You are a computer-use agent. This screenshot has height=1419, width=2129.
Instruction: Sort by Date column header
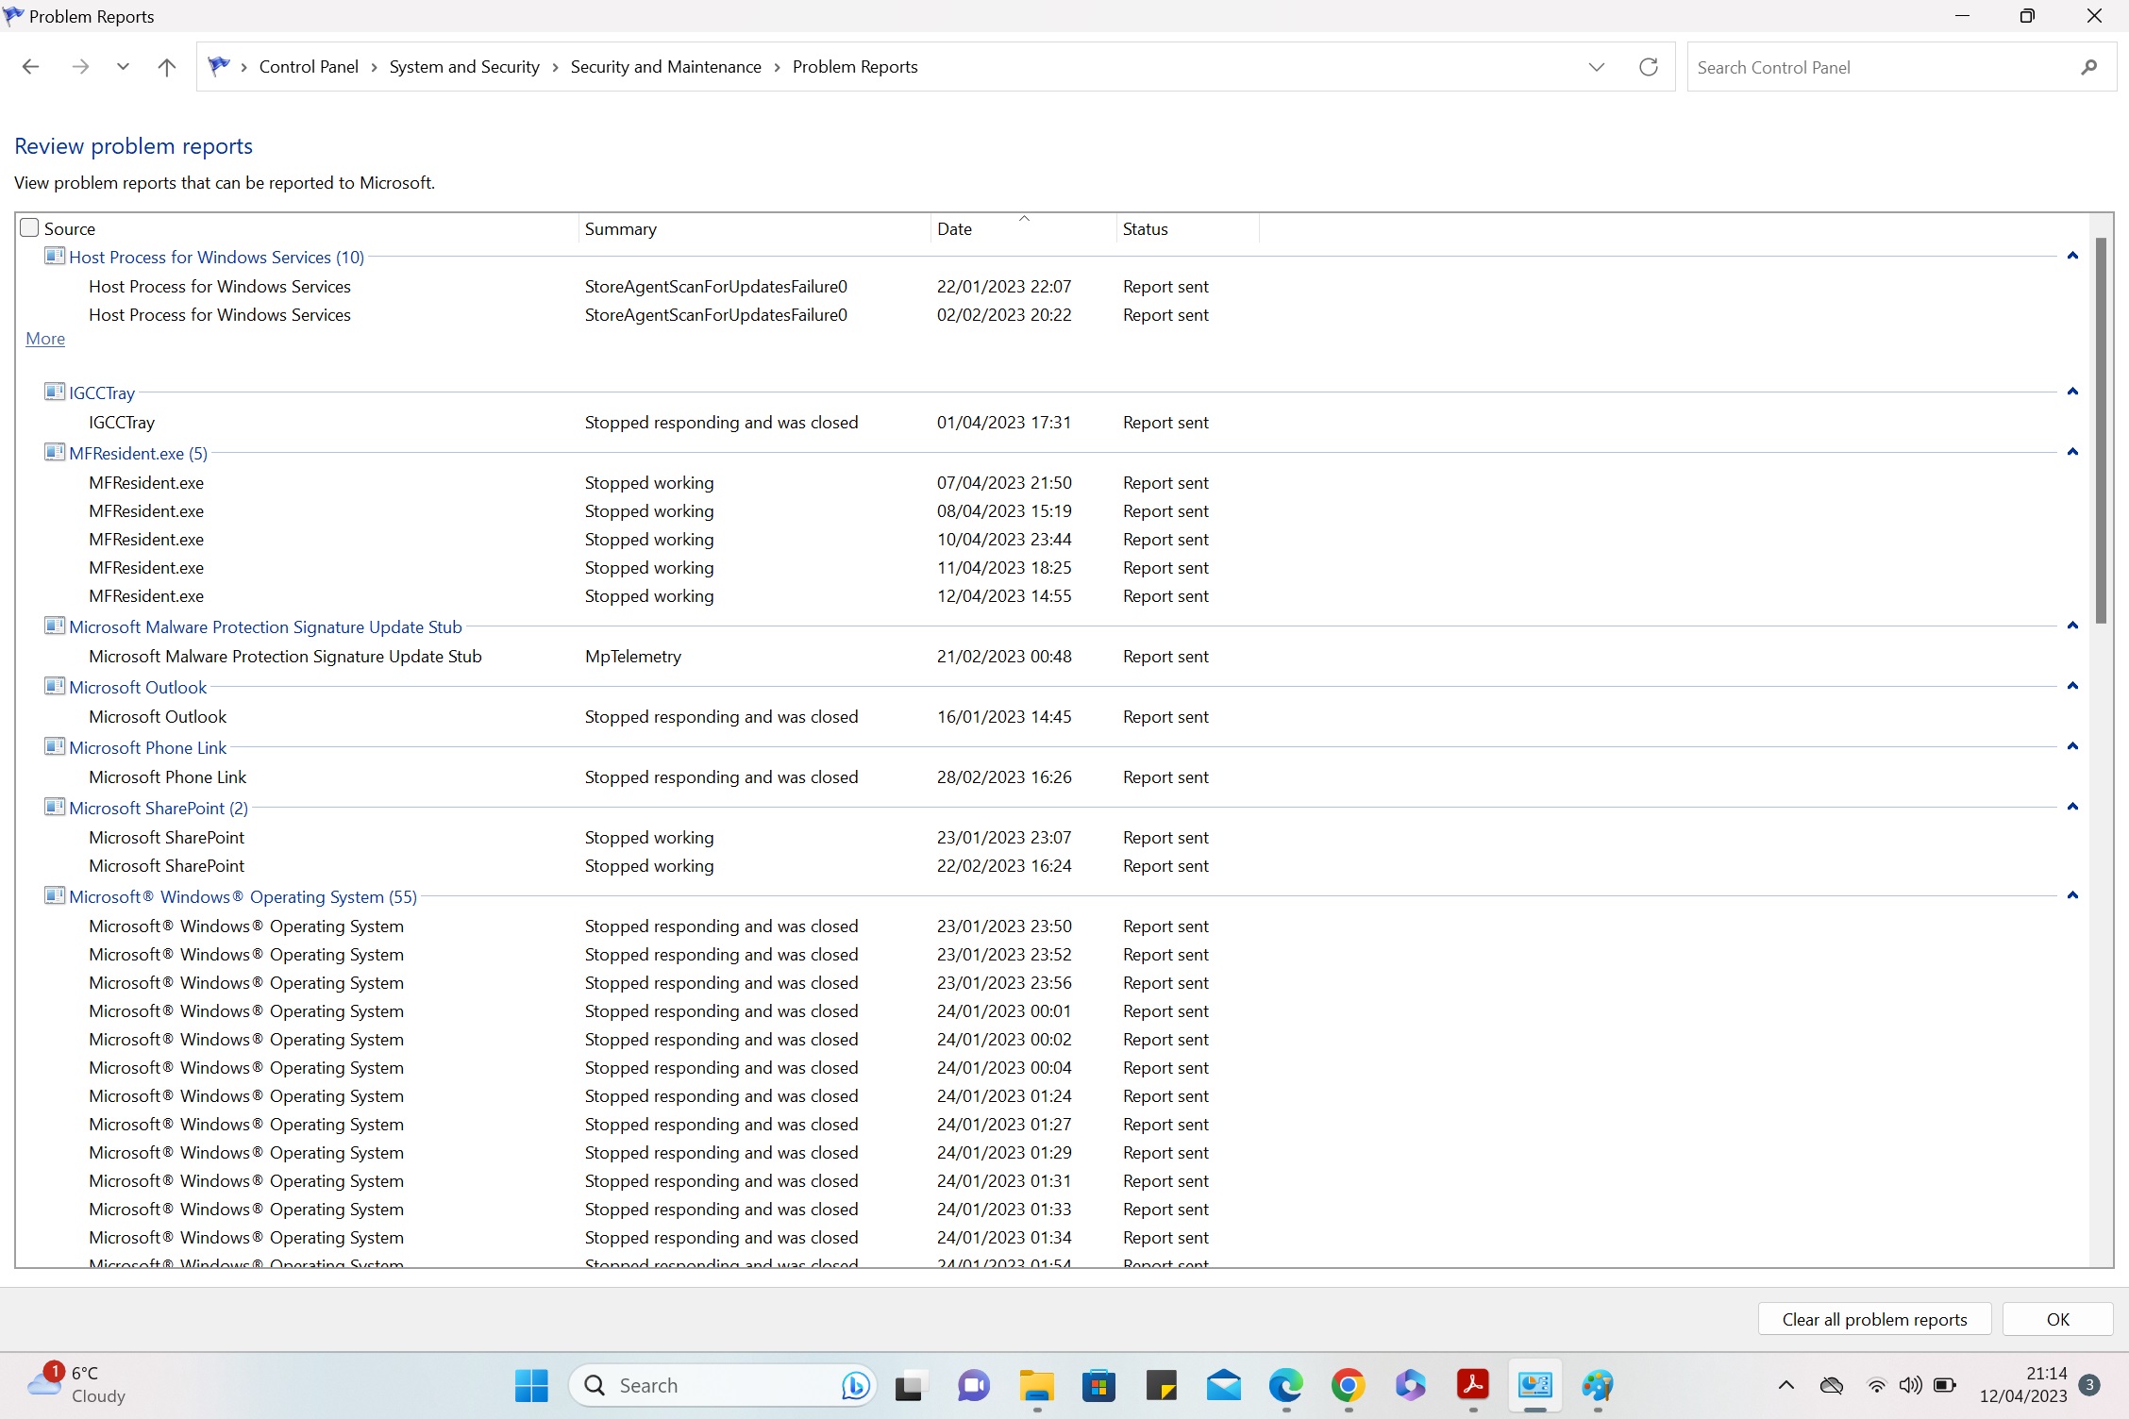pyautogui.click(x=954, y=229)
